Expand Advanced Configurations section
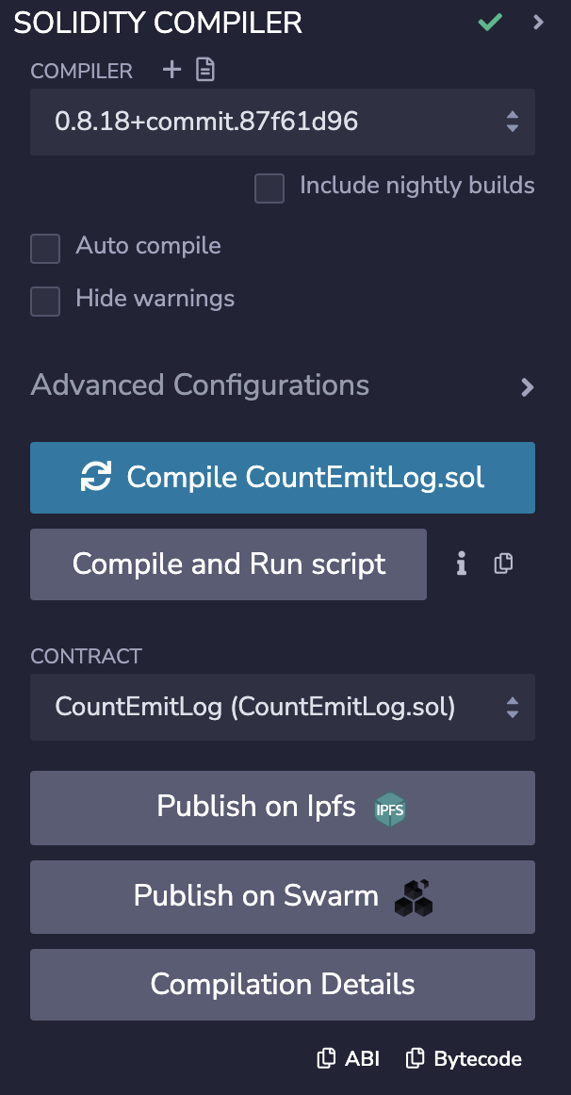571x1095 pixels. [x=527, y=386]
